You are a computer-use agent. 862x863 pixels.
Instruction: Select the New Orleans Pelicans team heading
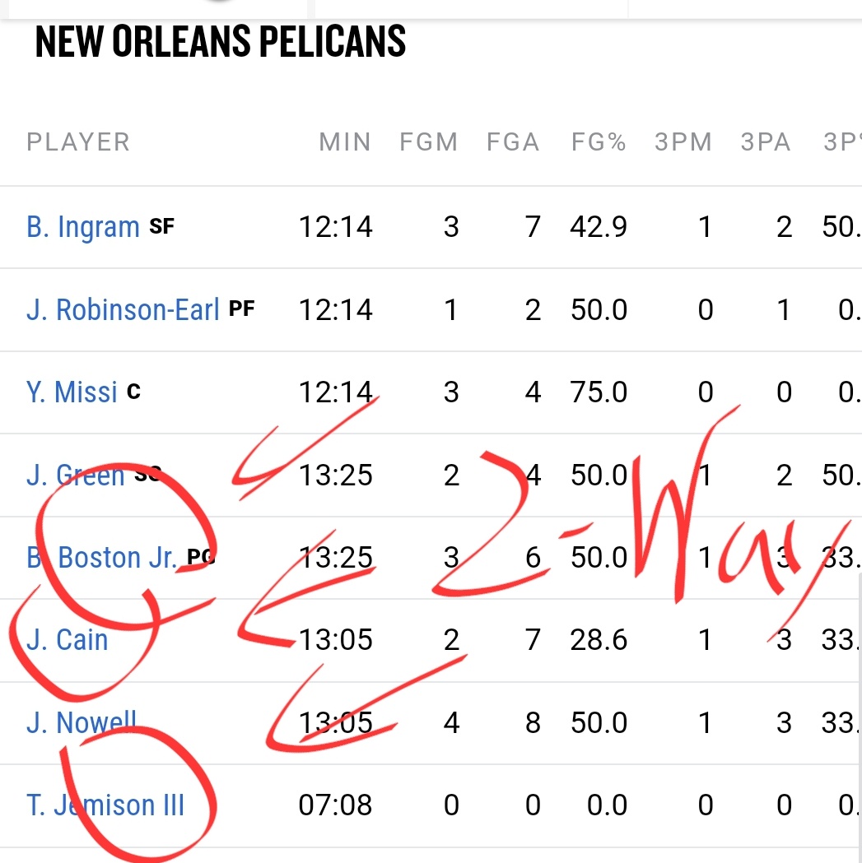(221, 41)
